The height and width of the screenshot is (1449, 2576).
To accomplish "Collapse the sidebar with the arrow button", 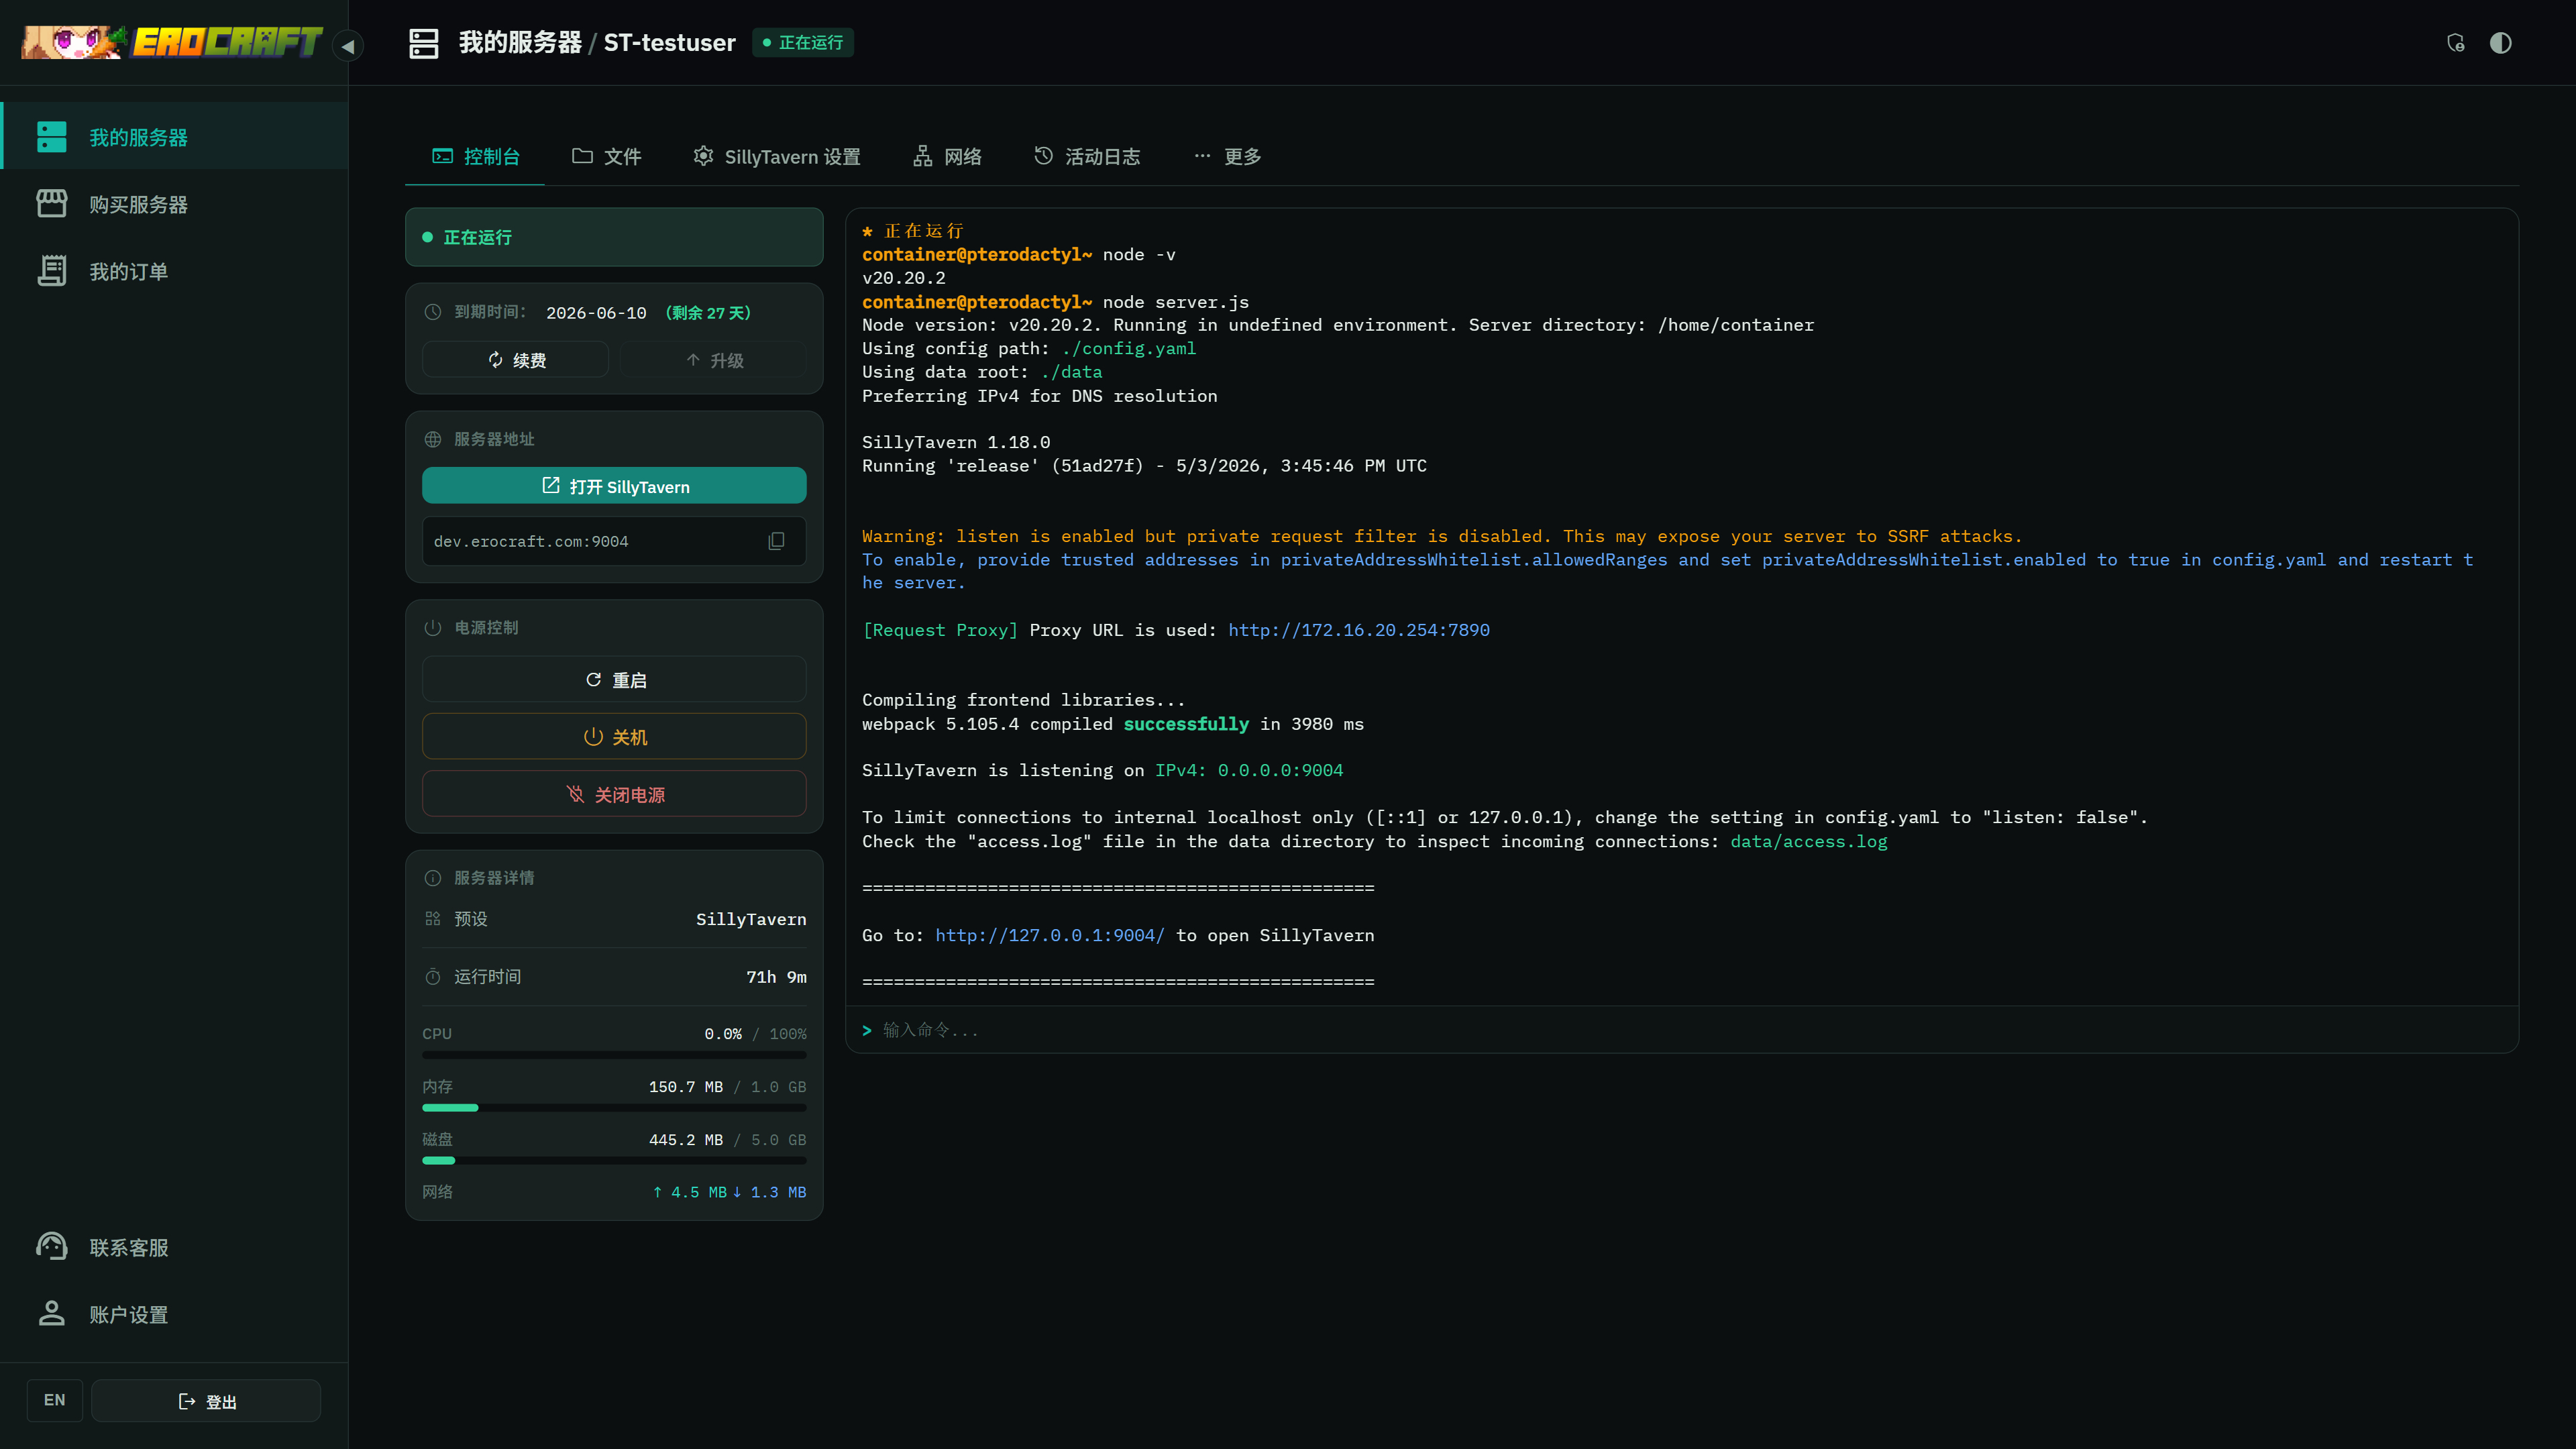I will click(x=348, y=45).
